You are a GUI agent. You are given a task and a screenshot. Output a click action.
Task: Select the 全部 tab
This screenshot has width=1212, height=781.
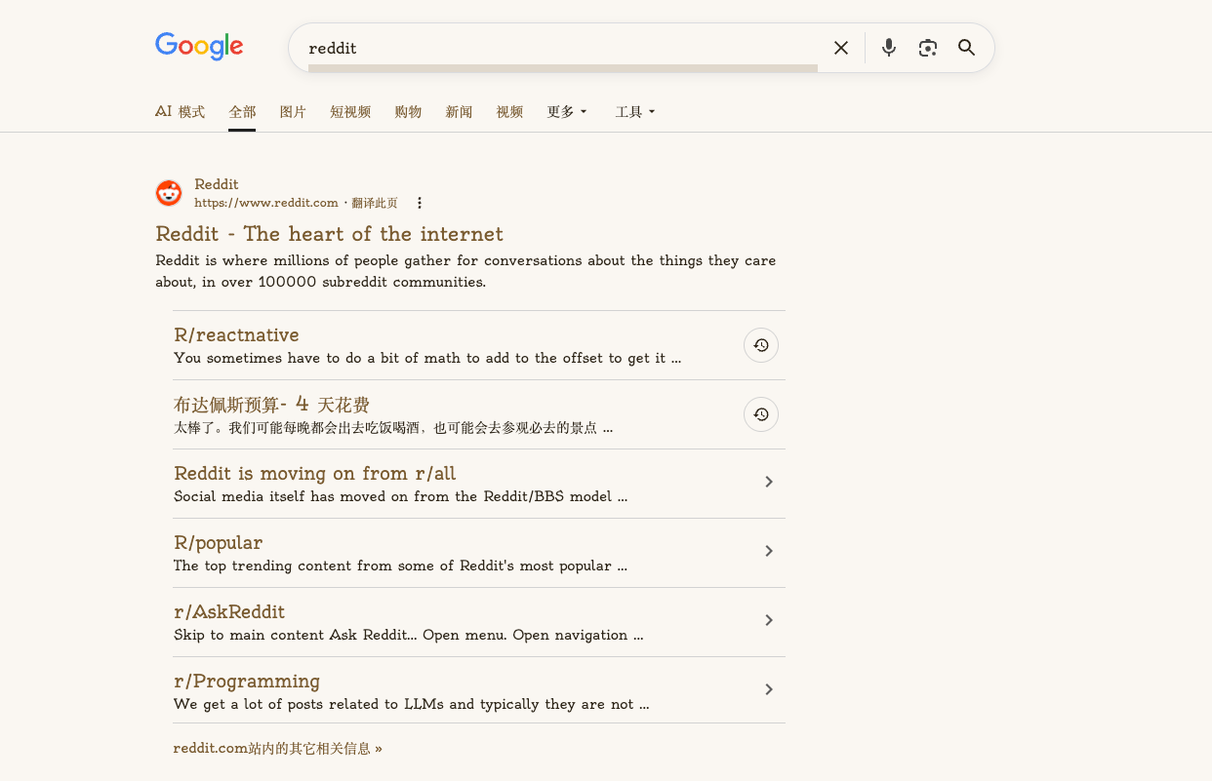click(242, 112)
